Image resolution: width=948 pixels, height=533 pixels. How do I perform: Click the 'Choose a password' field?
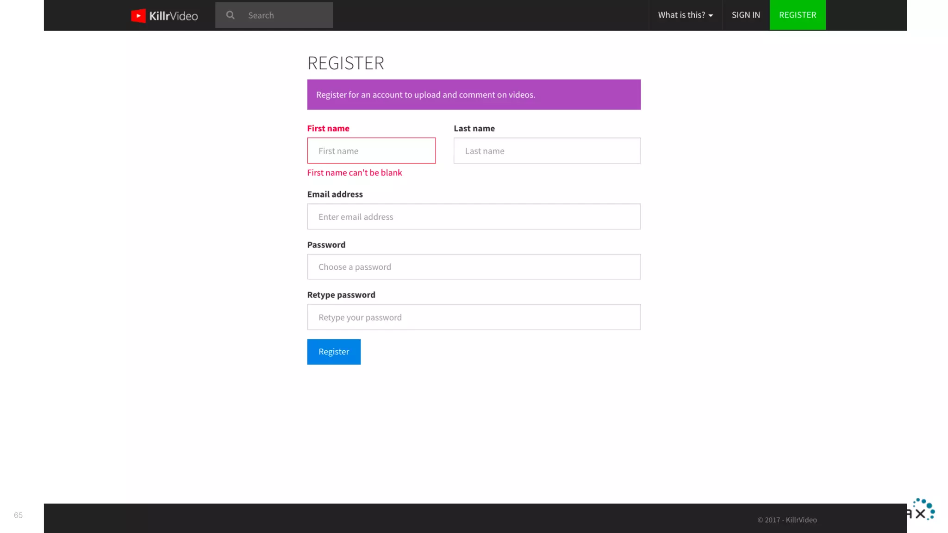(474, 267)
